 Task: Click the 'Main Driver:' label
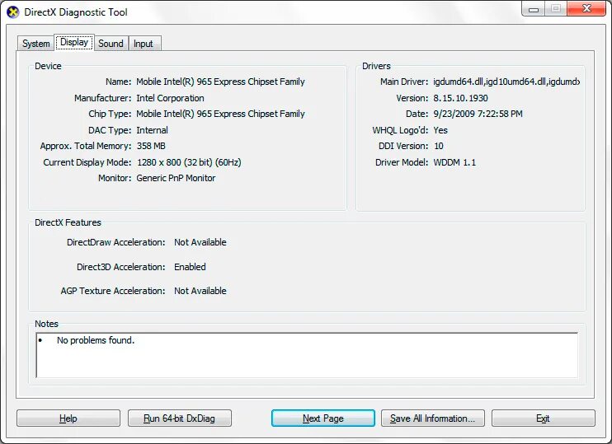tap(404, 82)
